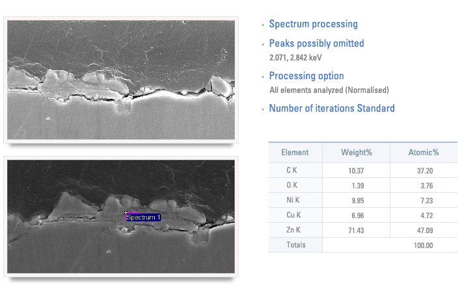Select All elements analyzed (Normalised) text

329,90
